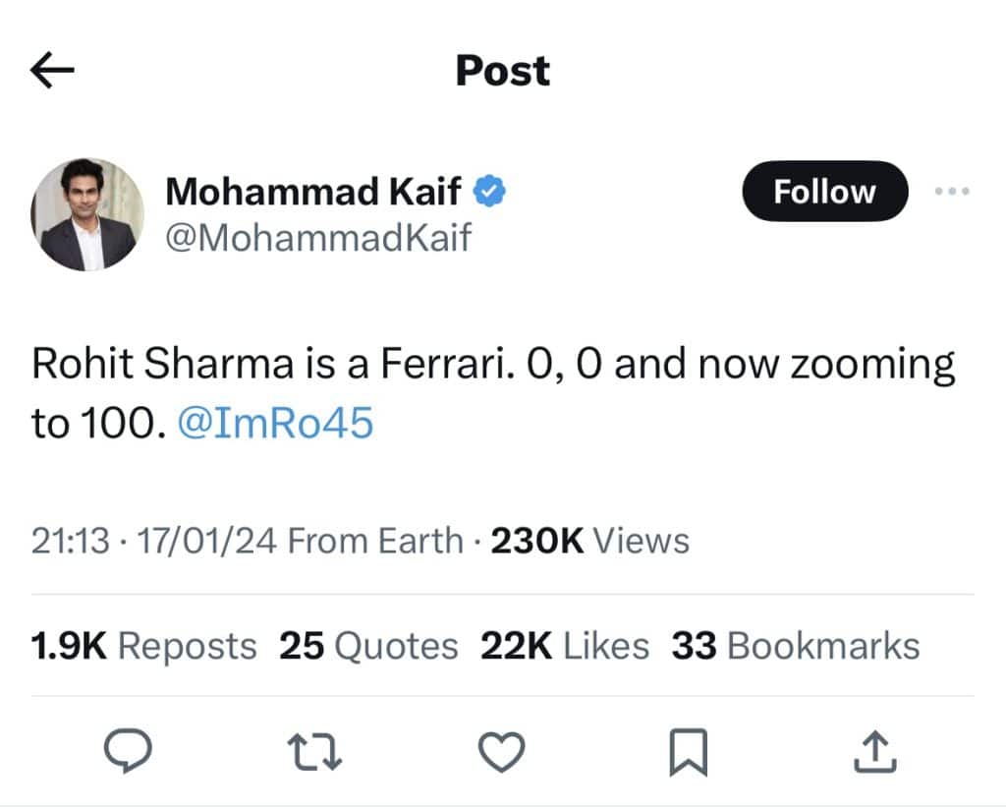Tap the repost arrows icon

(316, 752)
